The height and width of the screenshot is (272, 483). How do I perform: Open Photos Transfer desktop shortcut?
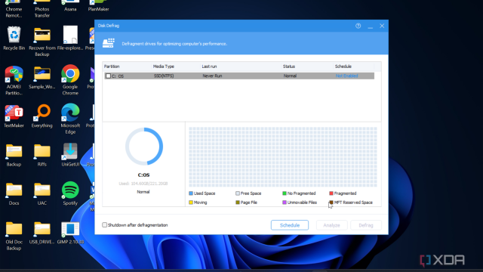(x=42, y=9)
